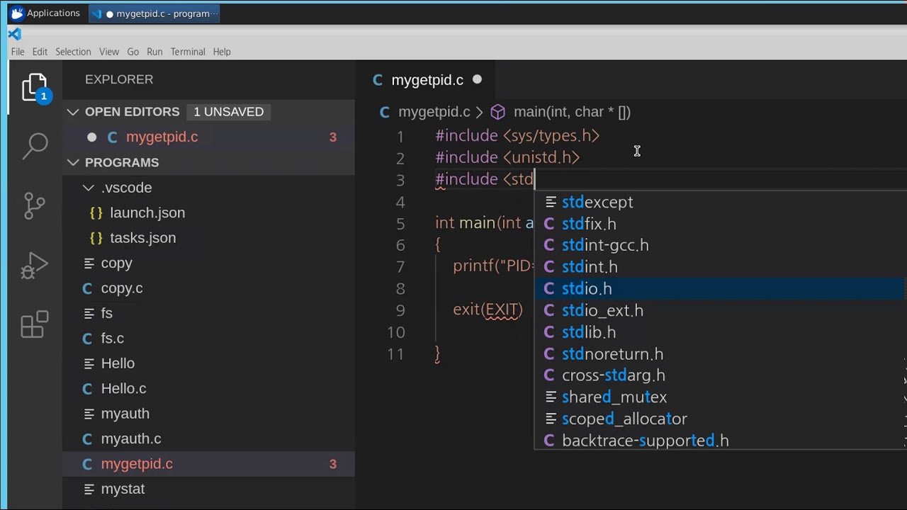Open the Selection menu
The height and width of the screenshot is (510, 907).
click(73, 52)
